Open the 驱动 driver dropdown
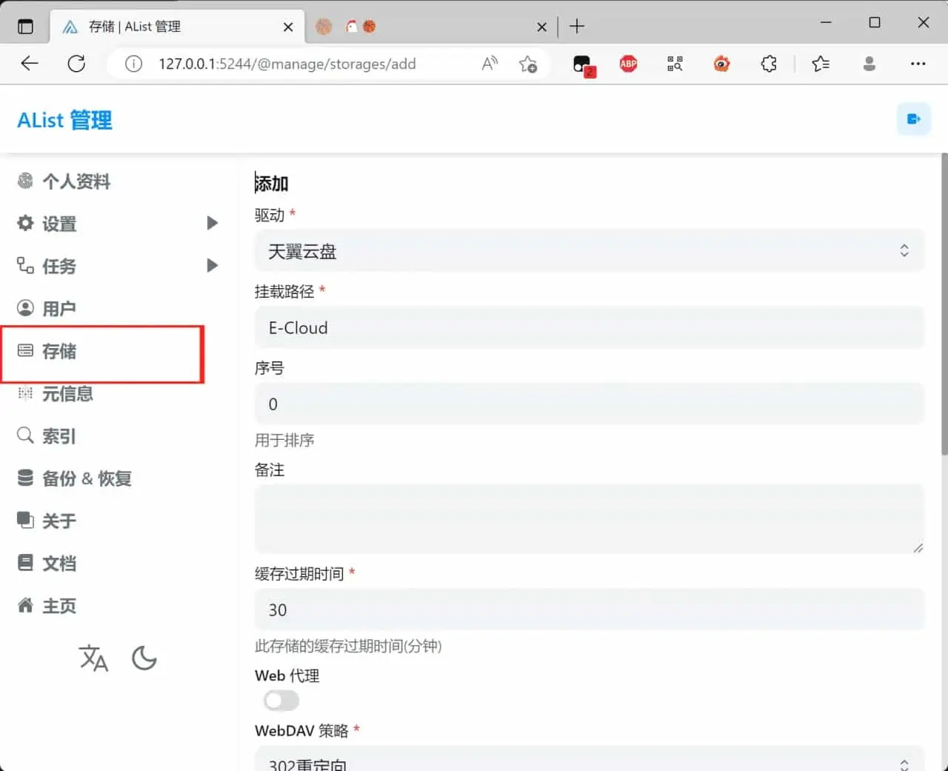The height and width of the screenshot is (771, 948). click(589, 251)
